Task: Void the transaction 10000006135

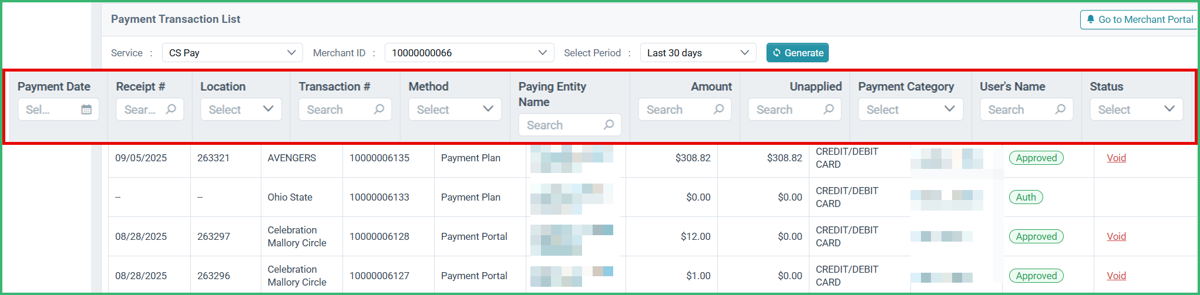Action: tap(1116, 158)
